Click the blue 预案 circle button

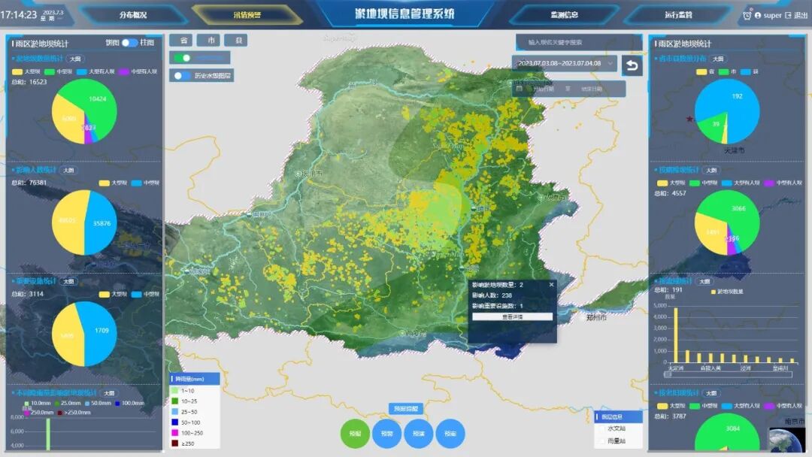point(450,433)
